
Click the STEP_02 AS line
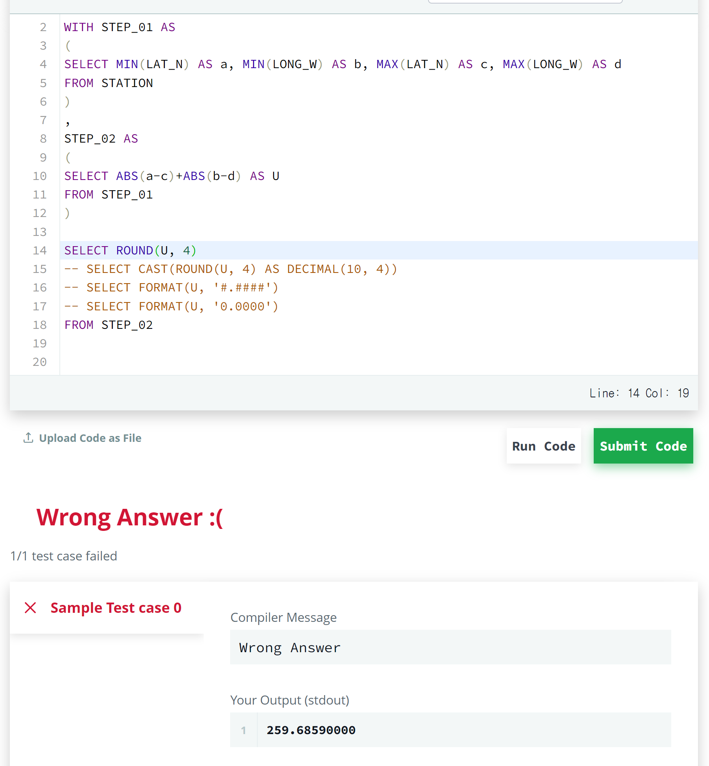pos(101,139)
